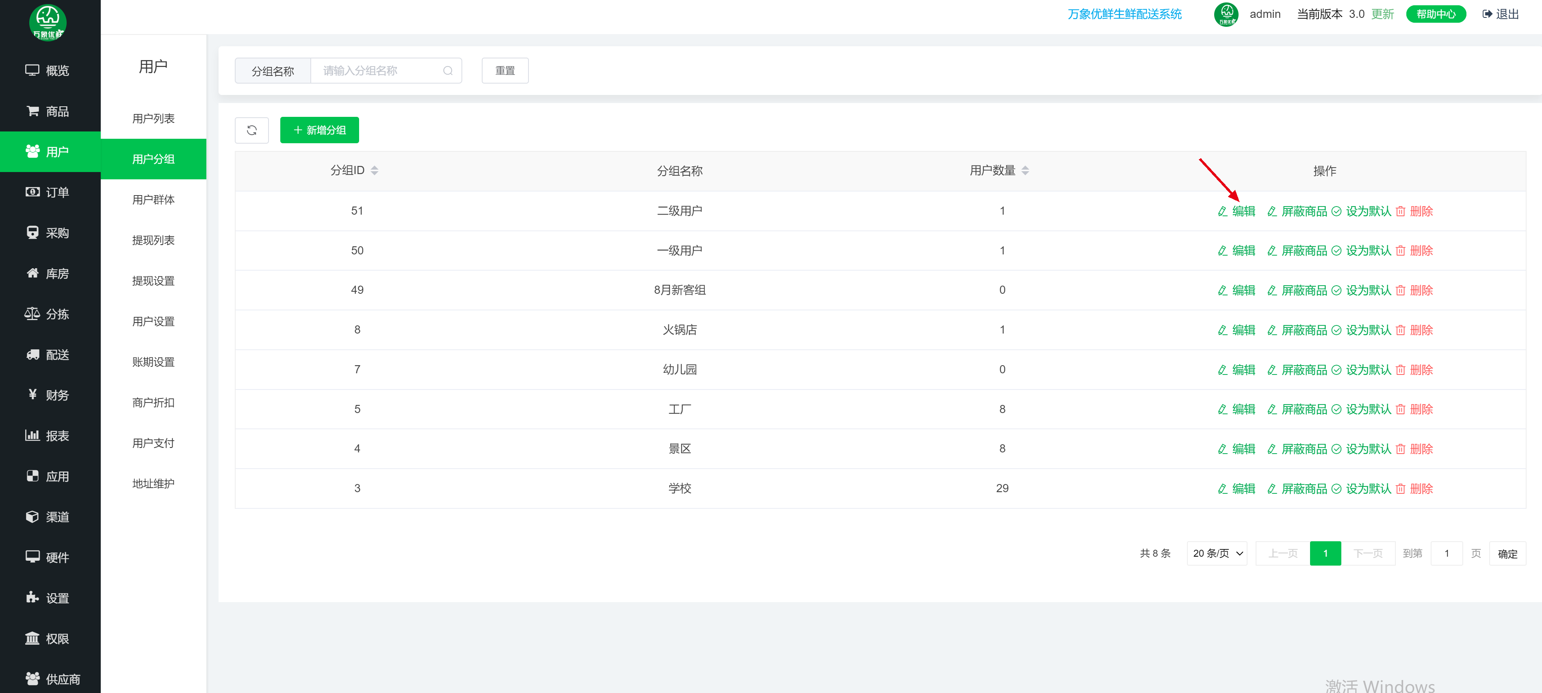1542x693 pixels.
Task: Open the 配送 delivery truck section
Action: pyautogui.click(x=32, y=355)
